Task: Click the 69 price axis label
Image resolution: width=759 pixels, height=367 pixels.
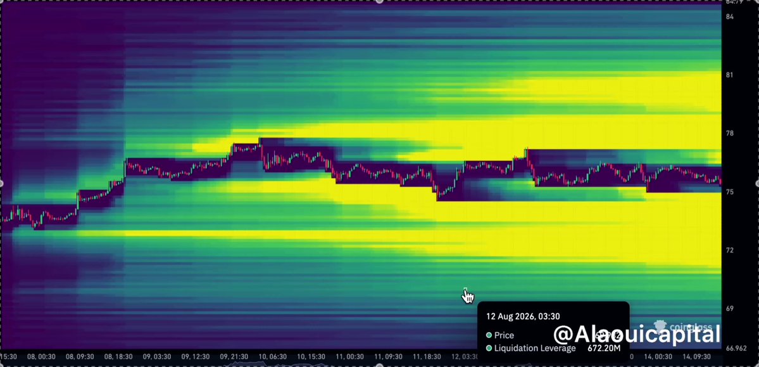Action: 729,309
